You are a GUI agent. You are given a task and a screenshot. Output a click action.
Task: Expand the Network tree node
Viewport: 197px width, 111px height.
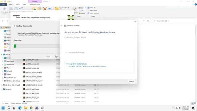pos(1,89)
